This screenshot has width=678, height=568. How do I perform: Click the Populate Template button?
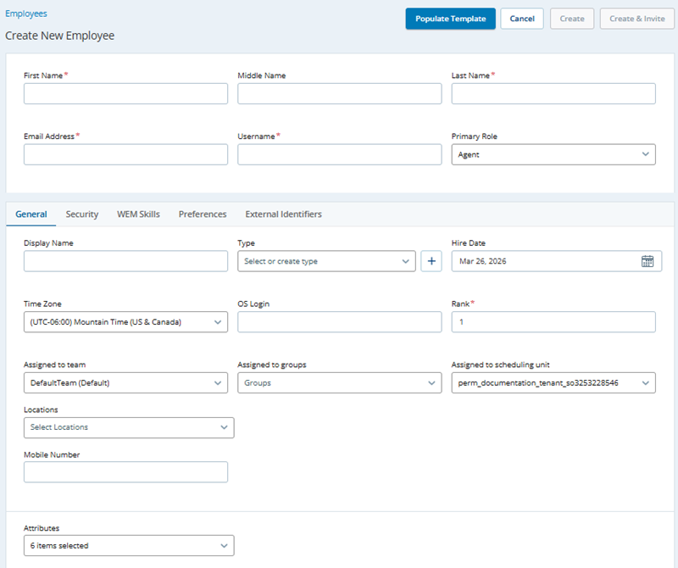tap(450, 19)
